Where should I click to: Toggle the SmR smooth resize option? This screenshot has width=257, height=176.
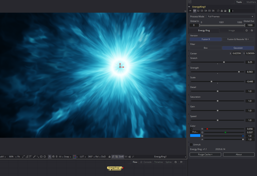(x=121, y=157)
